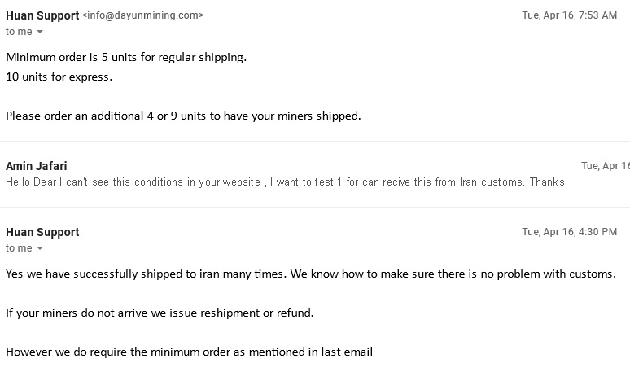Image resolution: width=630 pixels, height=372 pixels.
Task: Click the Tue, Apr 16, 7:53 AM timestamp
Action: 569,15
